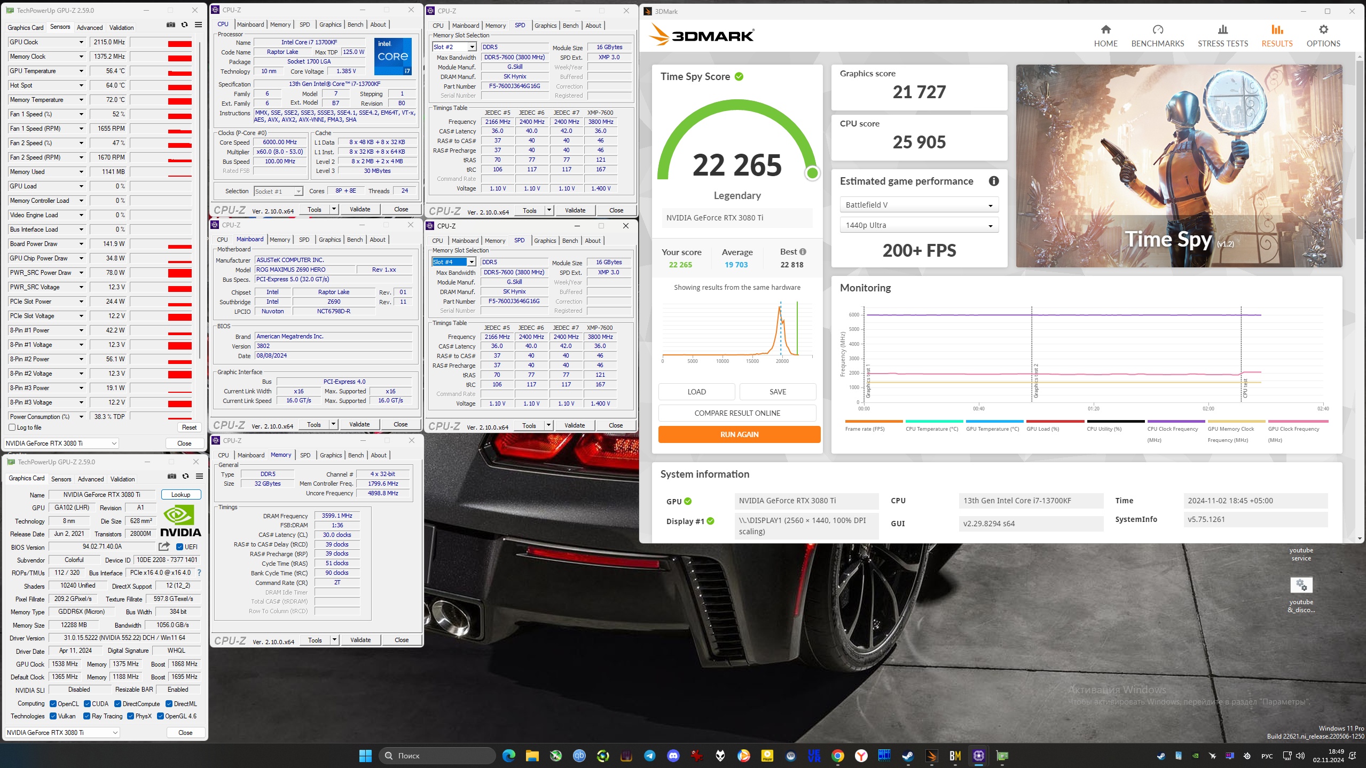Open Battlefield V game dropdown
The height and width of the screenshot is (768, 1366).
919,205
